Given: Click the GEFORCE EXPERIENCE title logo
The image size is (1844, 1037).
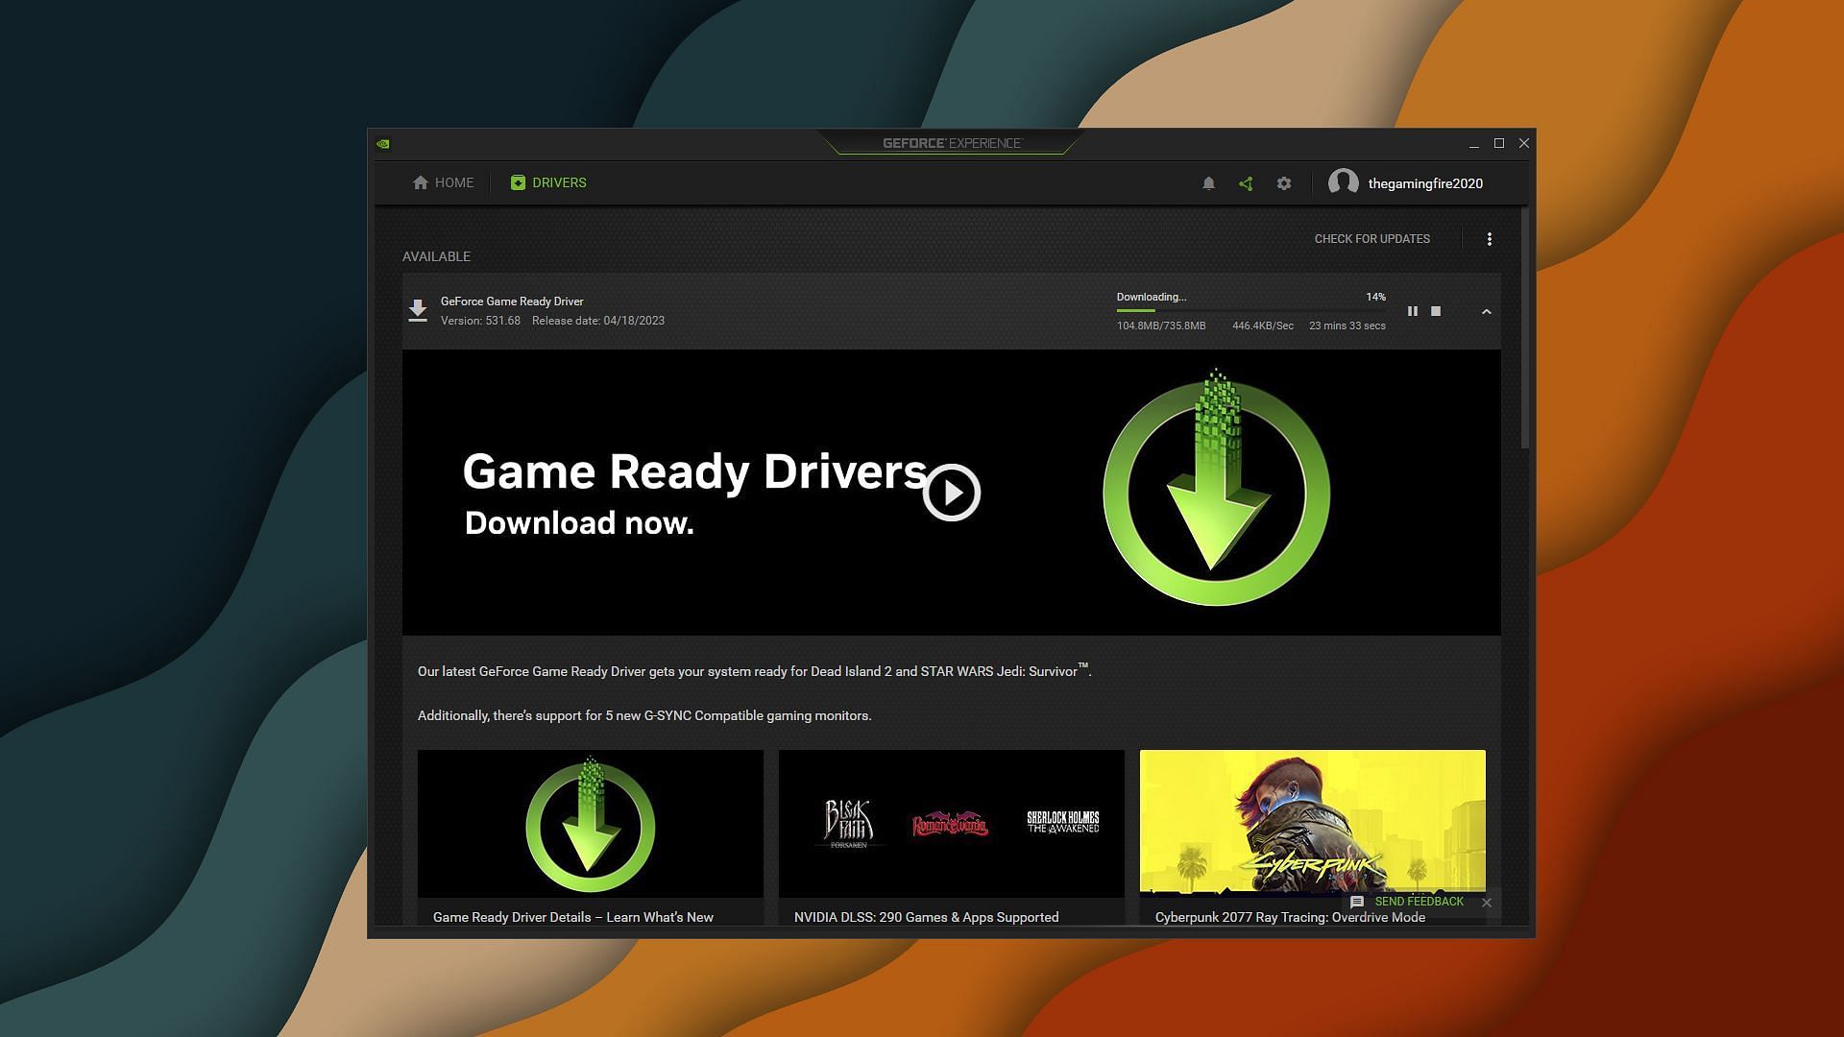Looking at the screenshot, I should click(953, 143).
